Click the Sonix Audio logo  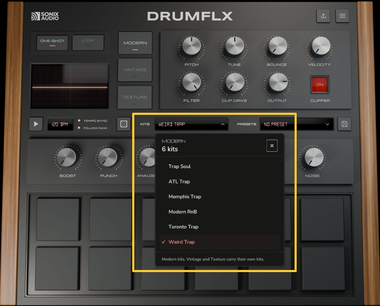[45, 16]
